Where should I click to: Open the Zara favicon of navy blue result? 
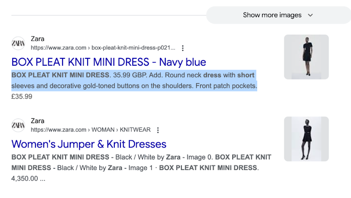coord(18,43)
